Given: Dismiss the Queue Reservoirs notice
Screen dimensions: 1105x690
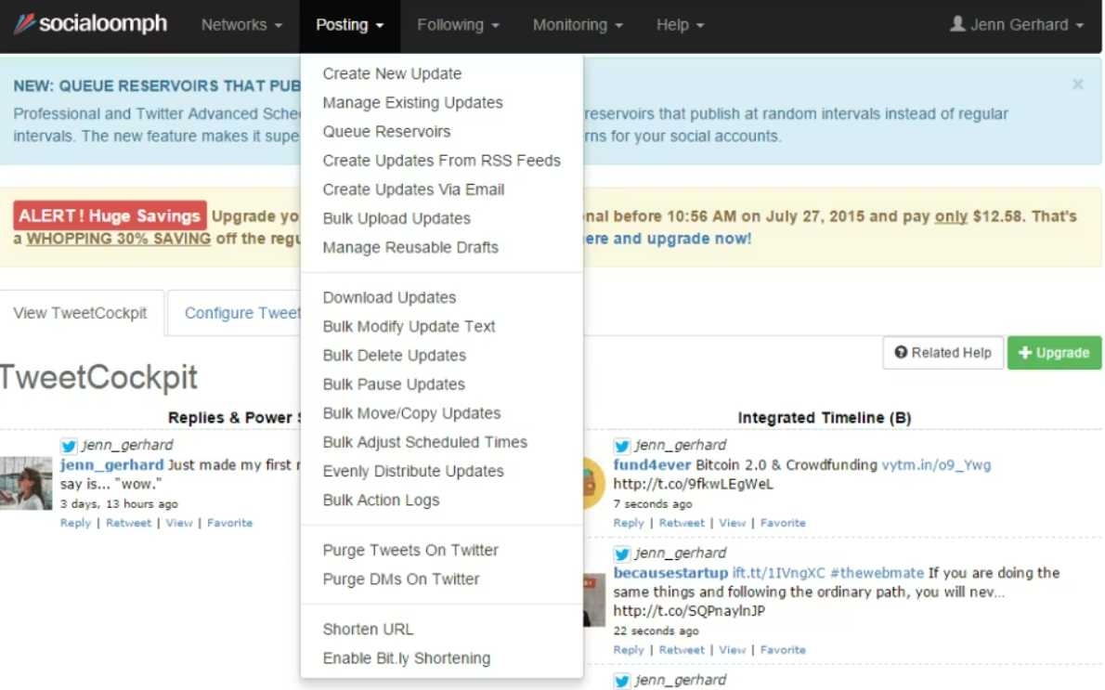Looking at the screenshot, I should pyautogui.click(x=1077, y=85).
